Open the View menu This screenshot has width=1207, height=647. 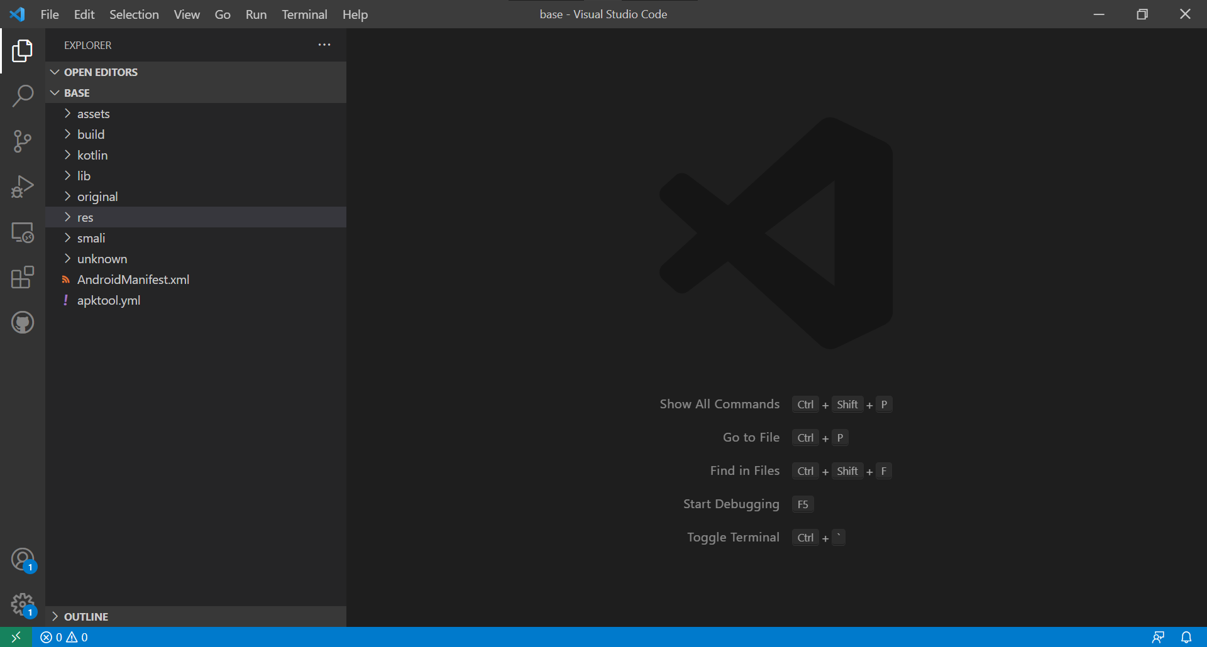tap(187, 14)
